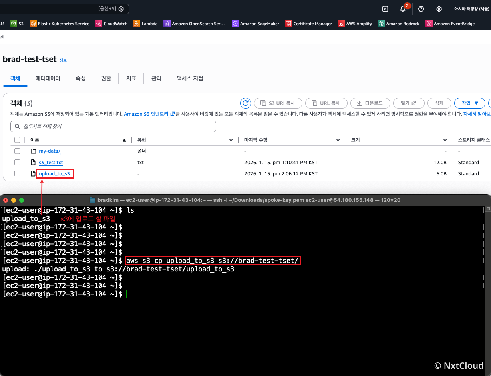Tick the checkbox for upload_to_s3 row
The image size is (491, 376).
click(17, 173)
